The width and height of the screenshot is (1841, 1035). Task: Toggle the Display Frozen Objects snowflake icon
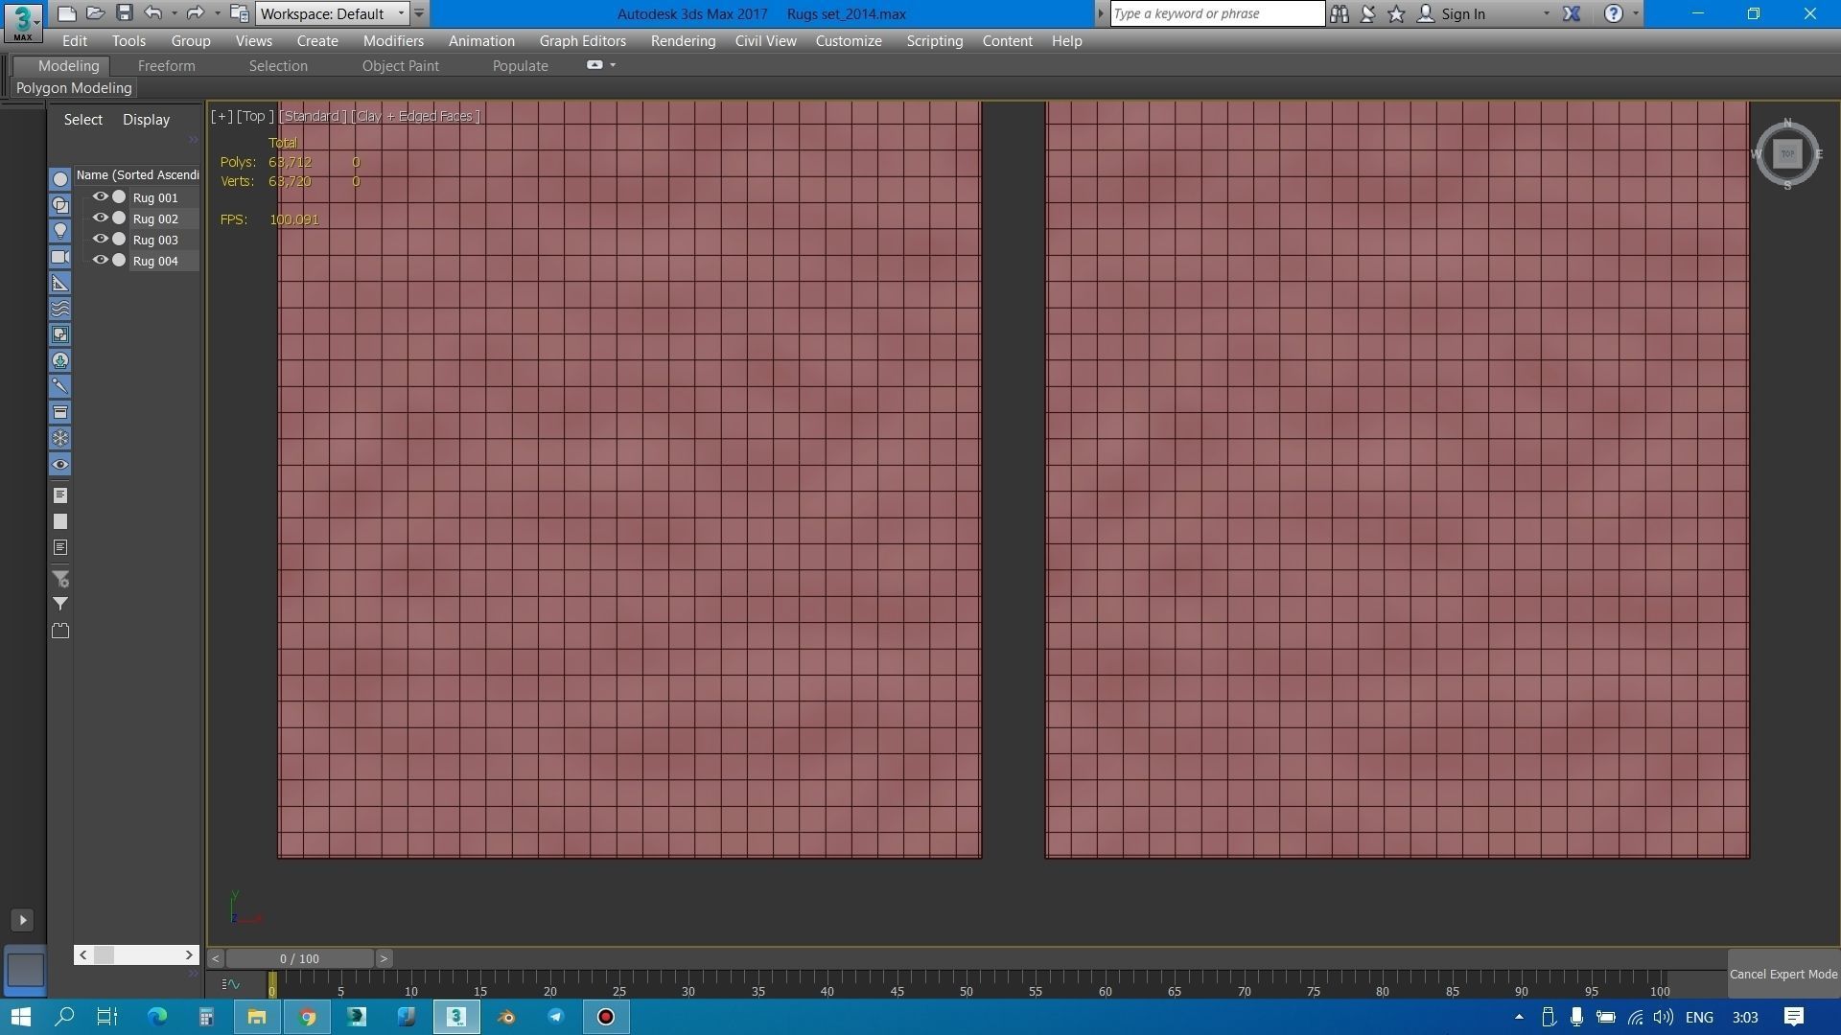tap(59, 438)
